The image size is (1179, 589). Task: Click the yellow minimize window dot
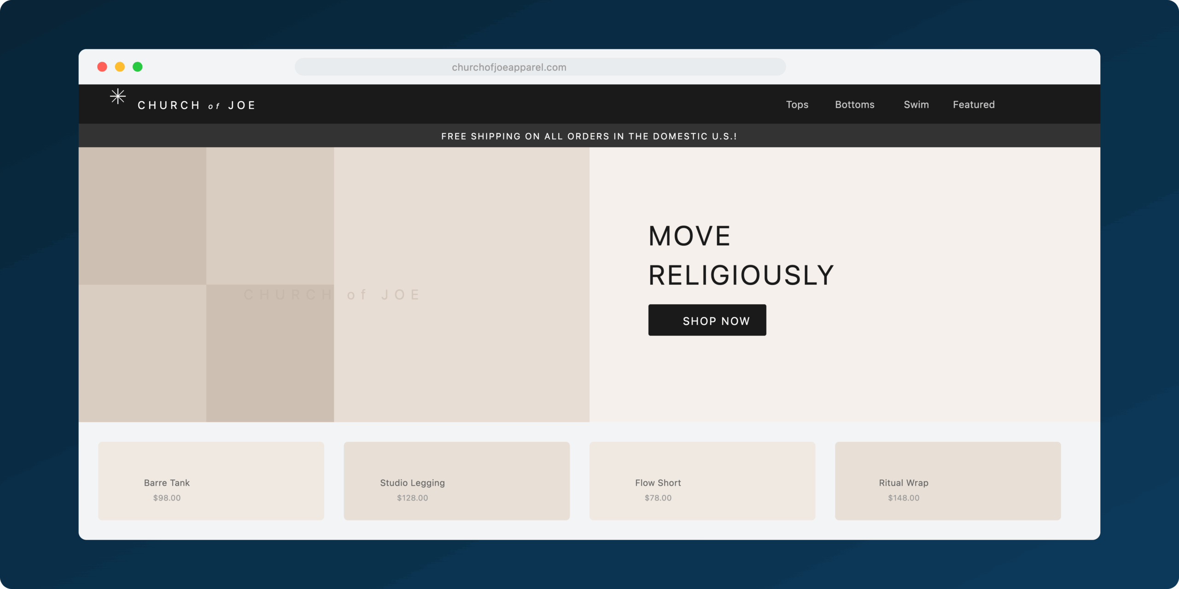(x=120, y=67)
